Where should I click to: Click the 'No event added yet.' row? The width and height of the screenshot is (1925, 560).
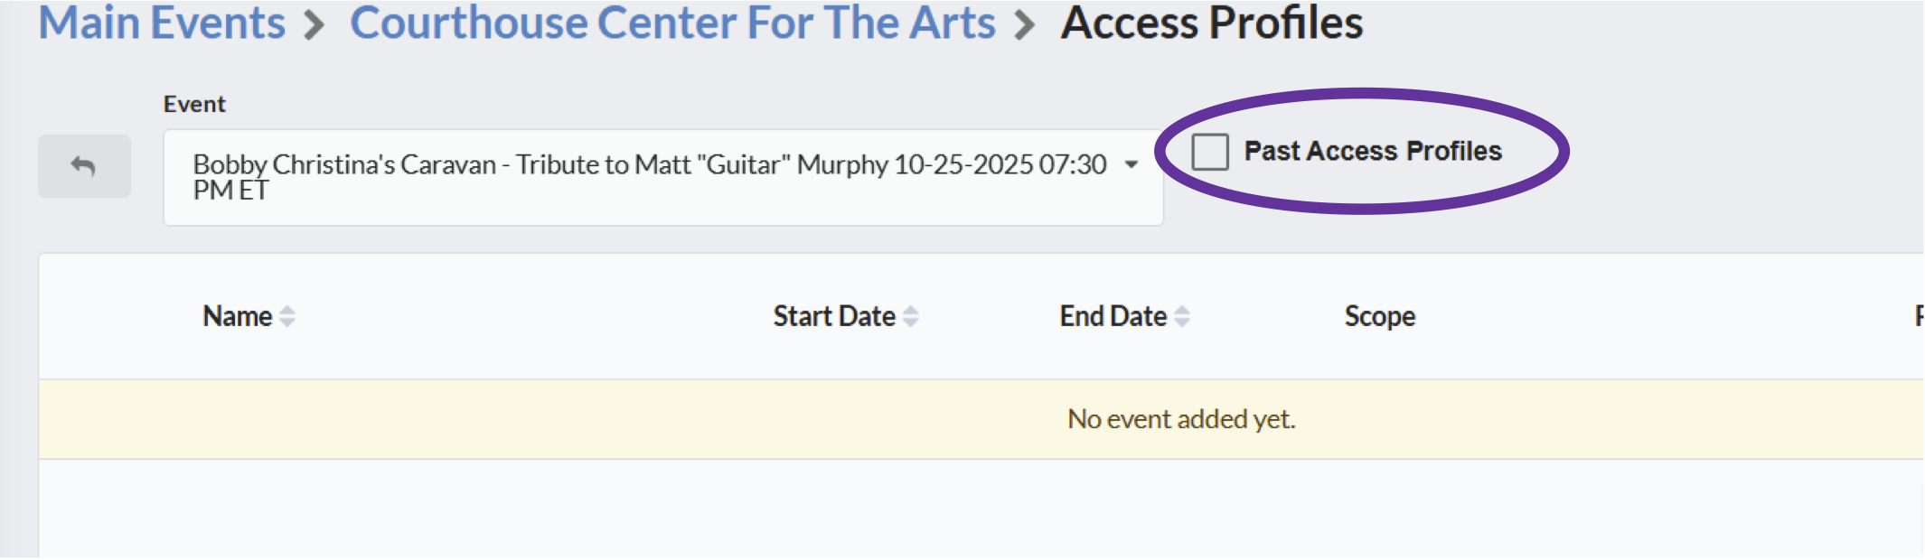981,419
